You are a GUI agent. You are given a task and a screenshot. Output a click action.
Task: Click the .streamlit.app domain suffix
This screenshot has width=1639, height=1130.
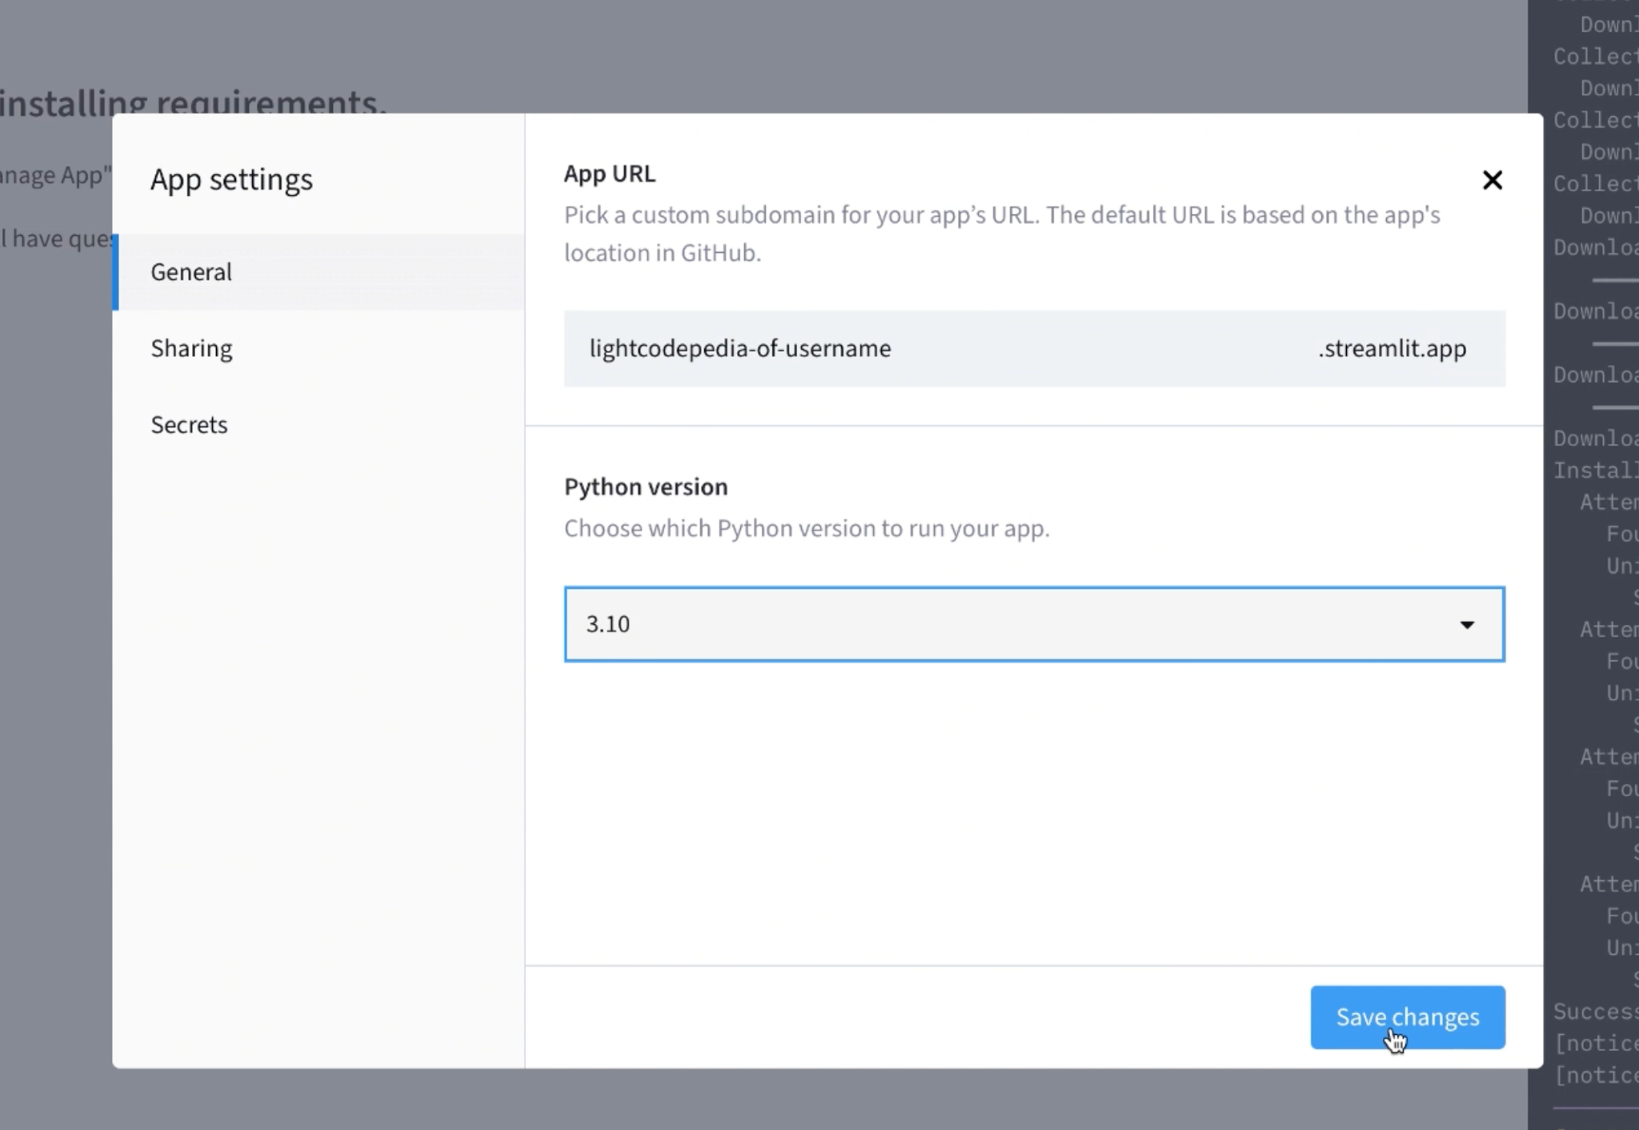click(x=1392, y=348)
